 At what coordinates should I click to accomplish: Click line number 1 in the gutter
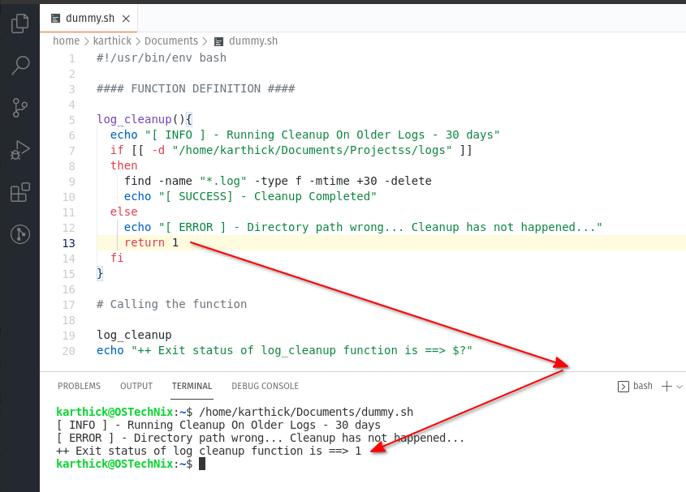tap(71, 58)
